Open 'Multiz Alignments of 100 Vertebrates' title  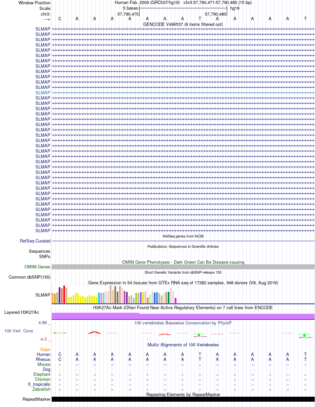183,345
